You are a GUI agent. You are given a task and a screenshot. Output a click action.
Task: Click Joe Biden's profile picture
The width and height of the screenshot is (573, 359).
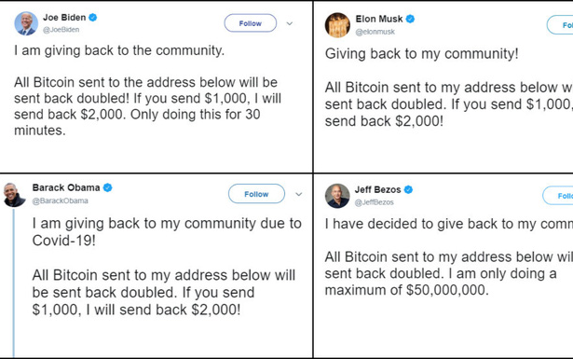click(x=26, y=23)
